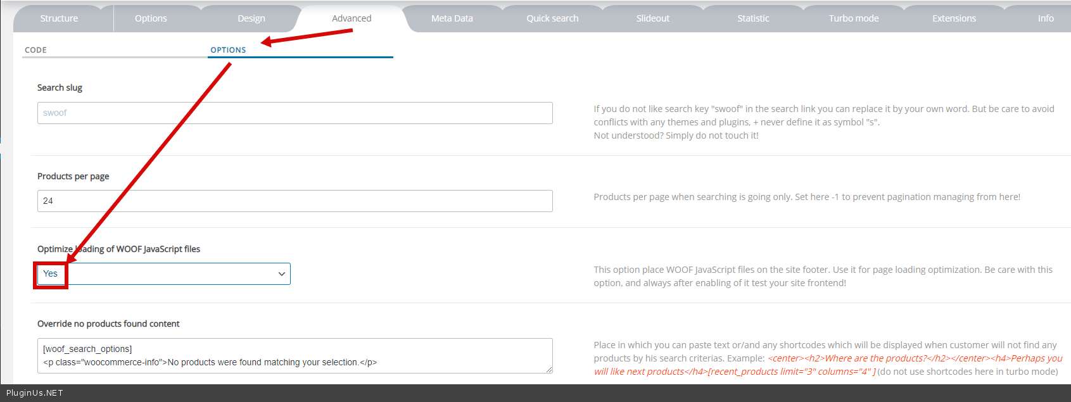Open the Info tab

coord(1046,18)
